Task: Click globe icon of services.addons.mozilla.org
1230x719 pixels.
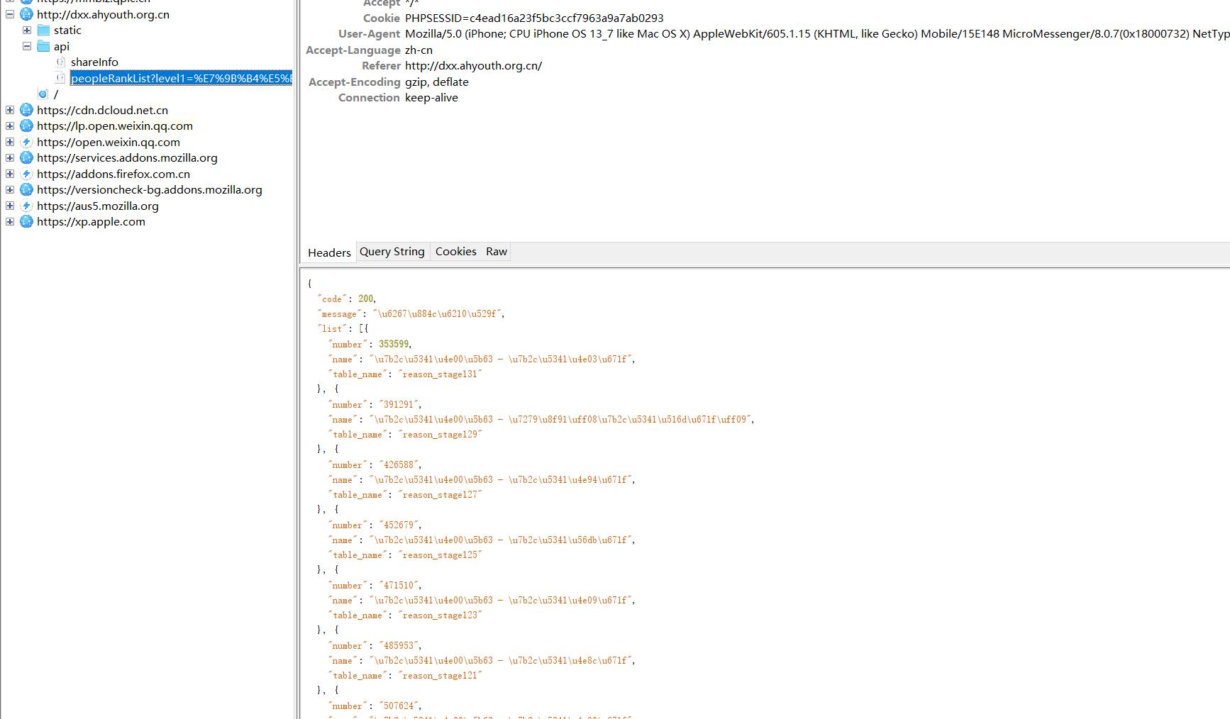Action: [x=26, y=157]
